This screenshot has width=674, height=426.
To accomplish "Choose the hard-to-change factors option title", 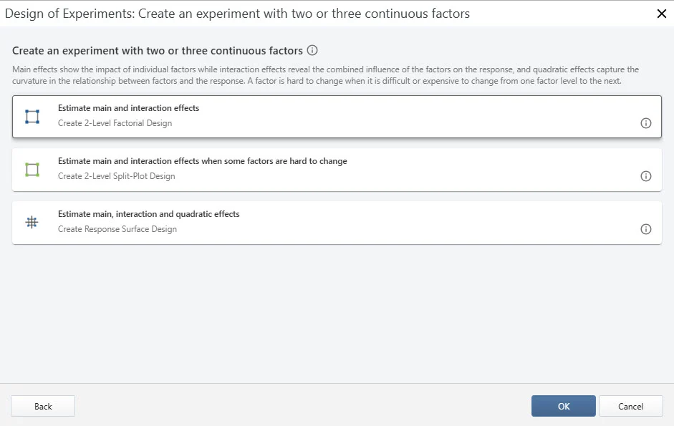I will 202,161.
